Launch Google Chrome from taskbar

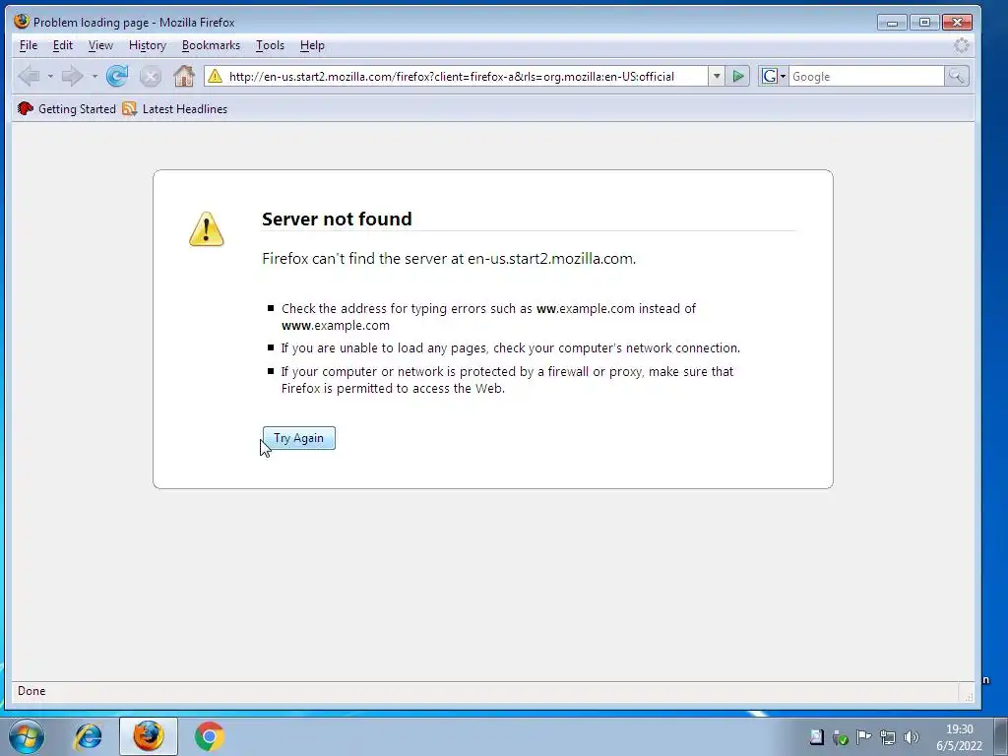tap(209, 736)
